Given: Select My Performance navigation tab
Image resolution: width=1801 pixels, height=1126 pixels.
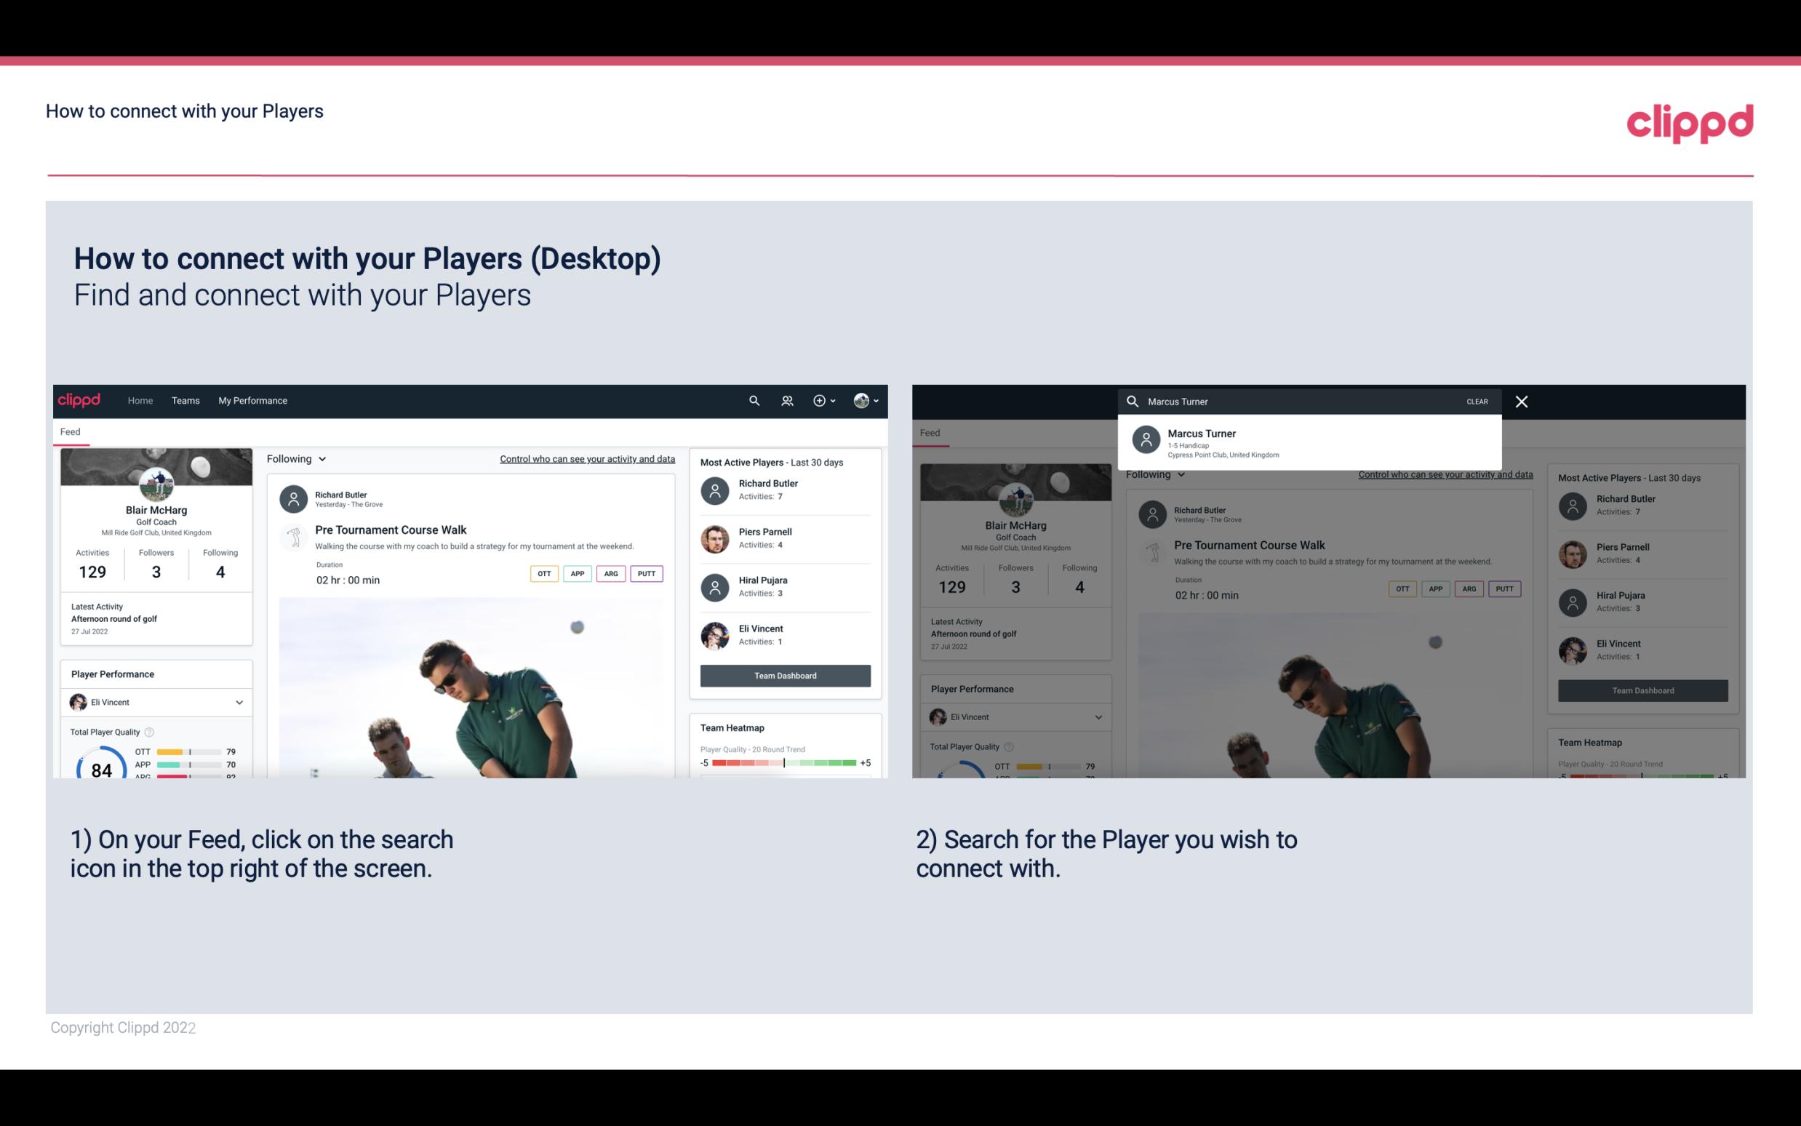Looking at the screenshot, I should [x=253, y=399].
